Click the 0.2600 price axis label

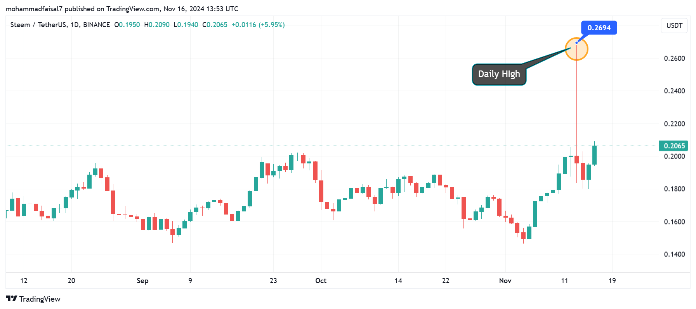point(674,58)
